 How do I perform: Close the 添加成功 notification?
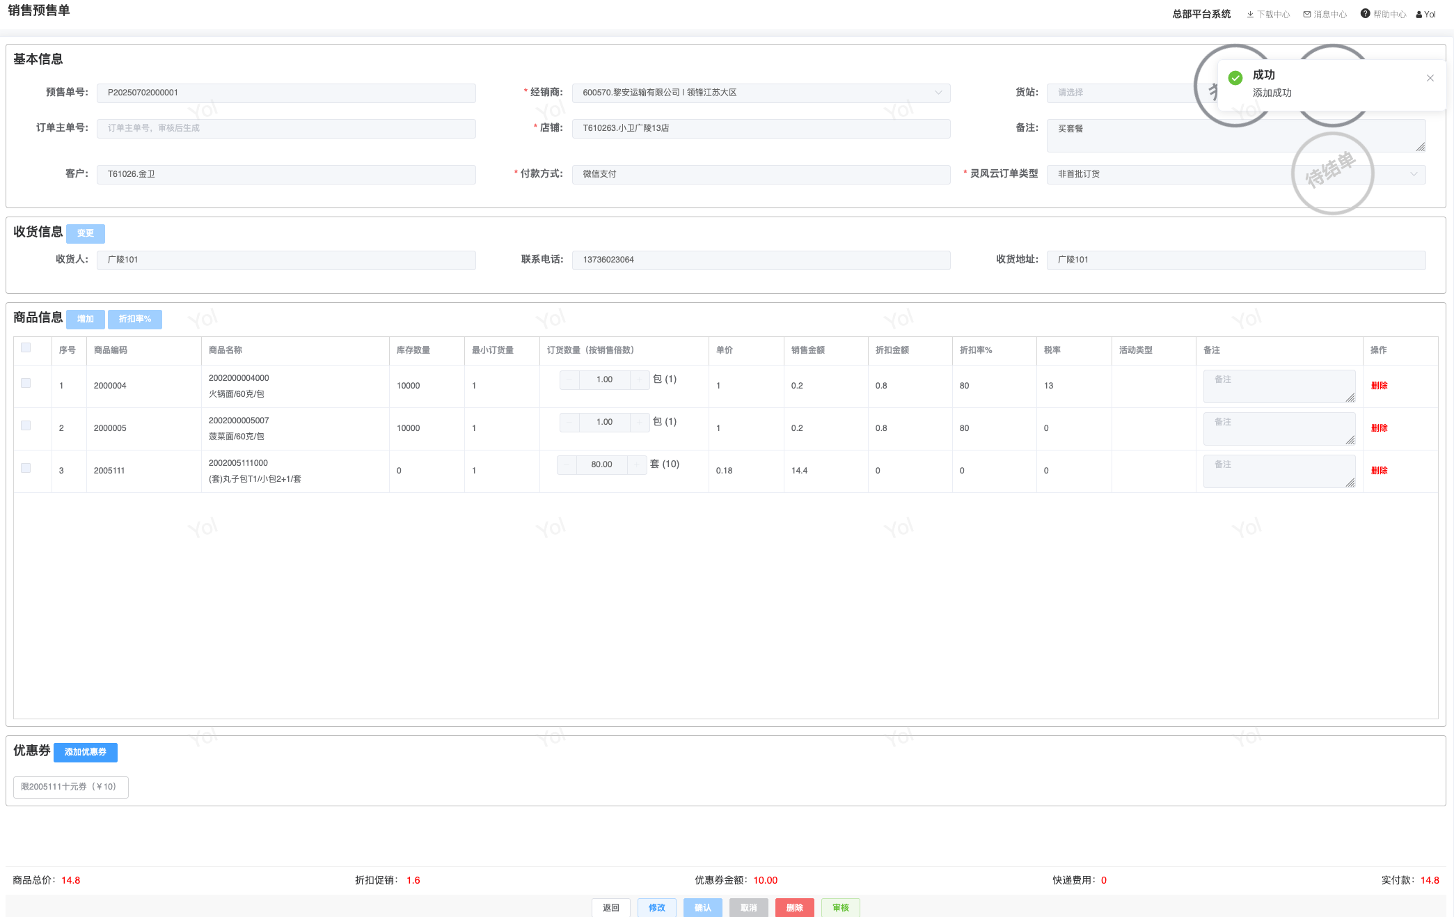[1430, 78]
